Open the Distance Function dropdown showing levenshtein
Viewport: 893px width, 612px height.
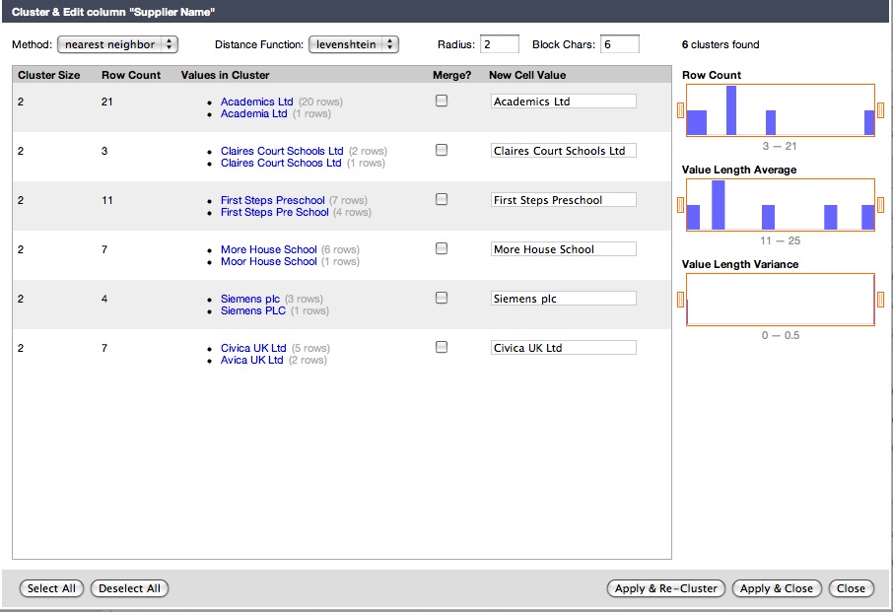[x=354, y=44]
